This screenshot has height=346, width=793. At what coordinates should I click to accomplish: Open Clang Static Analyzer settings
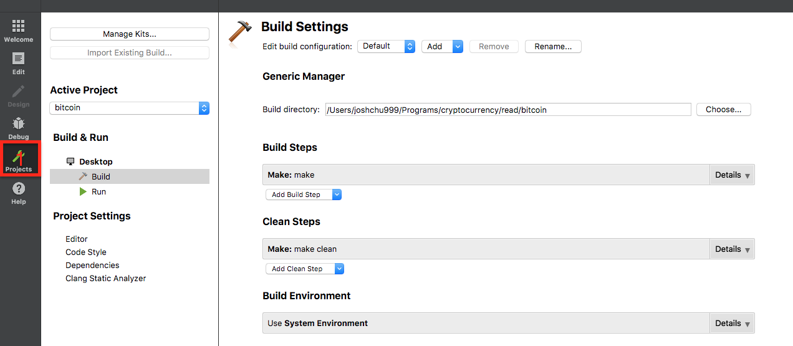click(x=106, y=279)
